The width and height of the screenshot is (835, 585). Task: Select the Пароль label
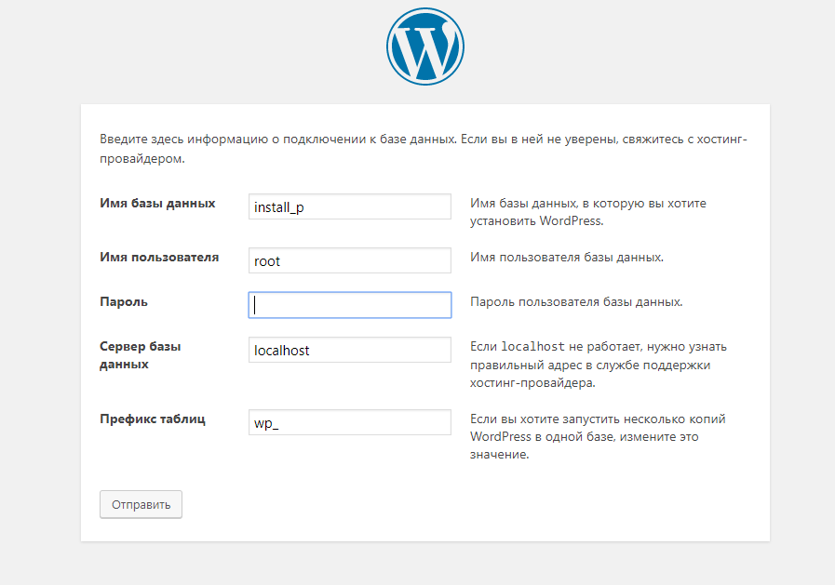(124, 302)
